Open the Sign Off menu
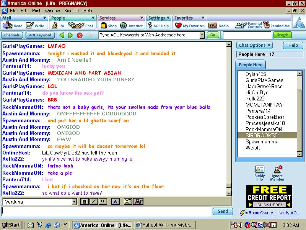Image resolution: width=306 pixels, height=230 pixels. (x=72, y=11)
